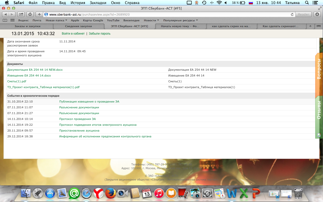Launch iTunes from the Dock
The height and width of the screenshot is (202, 323).
point(159,194)
